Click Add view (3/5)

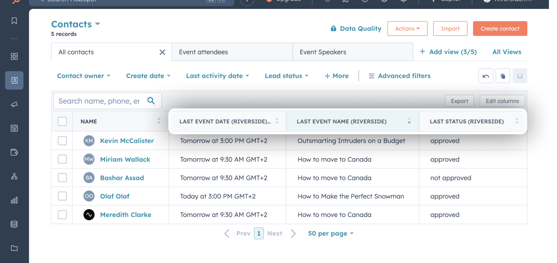[448, 52]
